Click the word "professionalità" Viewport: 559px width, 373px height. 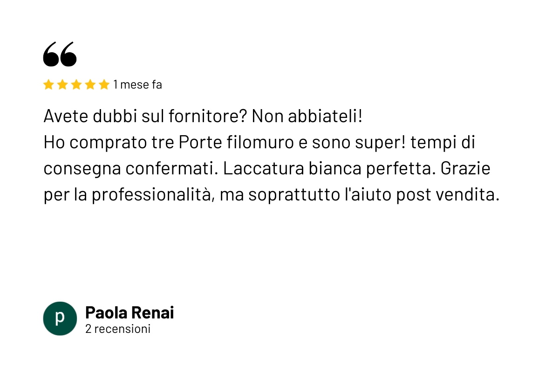tap(153, 195)
